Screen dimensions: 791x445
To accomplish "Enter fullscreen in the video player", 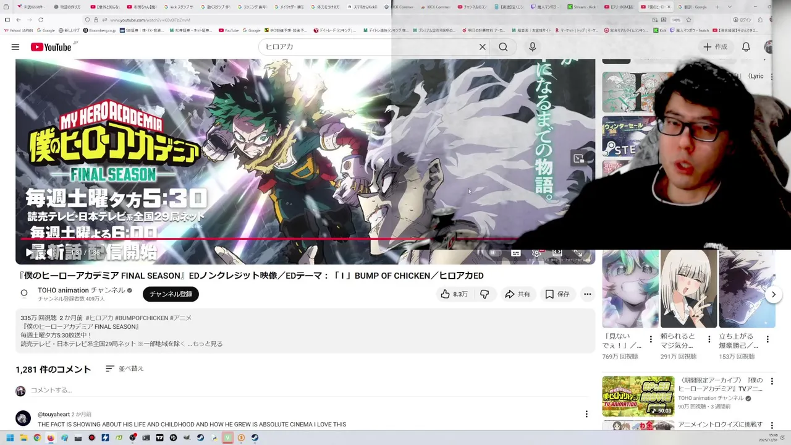I will pos(578,252).
